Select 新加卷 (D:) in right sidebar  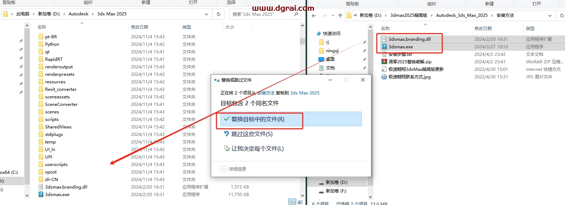click(336, 182)
